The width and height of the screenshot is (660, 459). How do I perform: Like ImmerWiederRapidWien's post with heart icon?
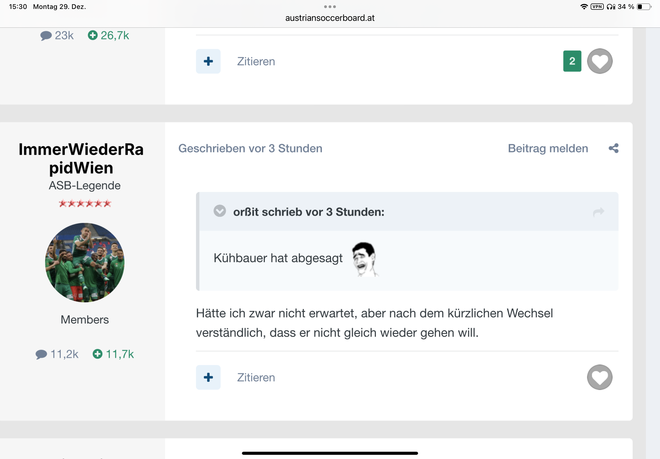pyautogui.click(x=599, y=377)
